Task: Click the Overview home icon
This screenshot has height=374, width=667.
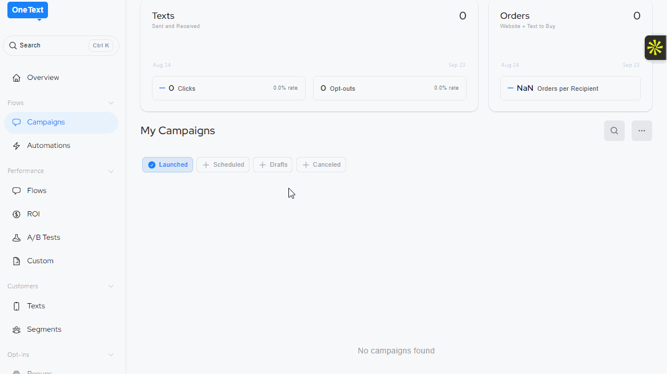Action: (x=17, y=78)
